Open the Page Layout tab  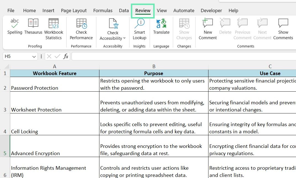click(x=74, y=10)
